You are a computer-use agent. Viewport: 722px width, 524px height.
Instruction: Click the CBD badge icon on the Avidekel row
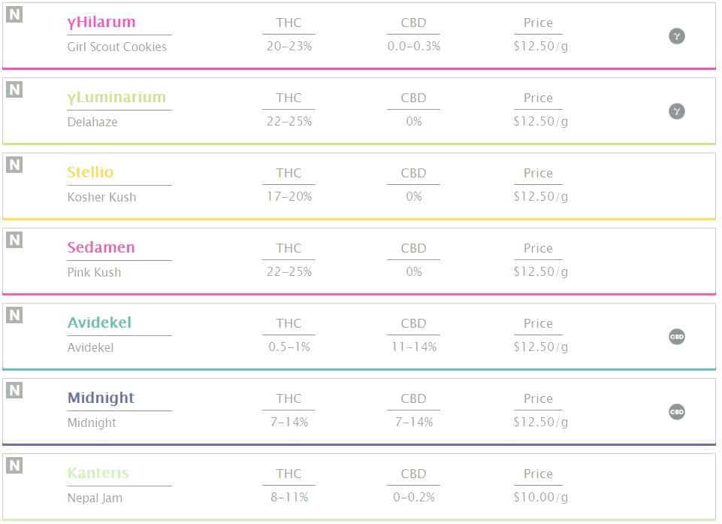coord(677,337)
